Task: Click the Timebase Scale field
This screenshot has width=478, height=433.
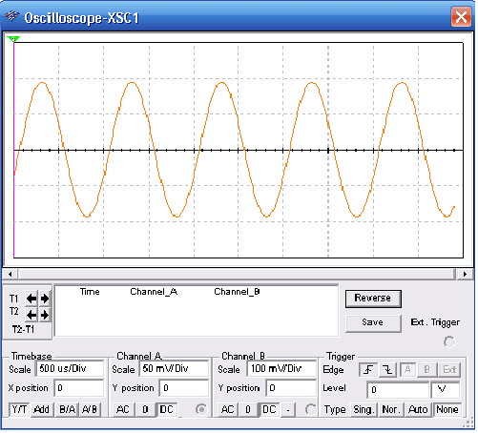Action: 70,369
